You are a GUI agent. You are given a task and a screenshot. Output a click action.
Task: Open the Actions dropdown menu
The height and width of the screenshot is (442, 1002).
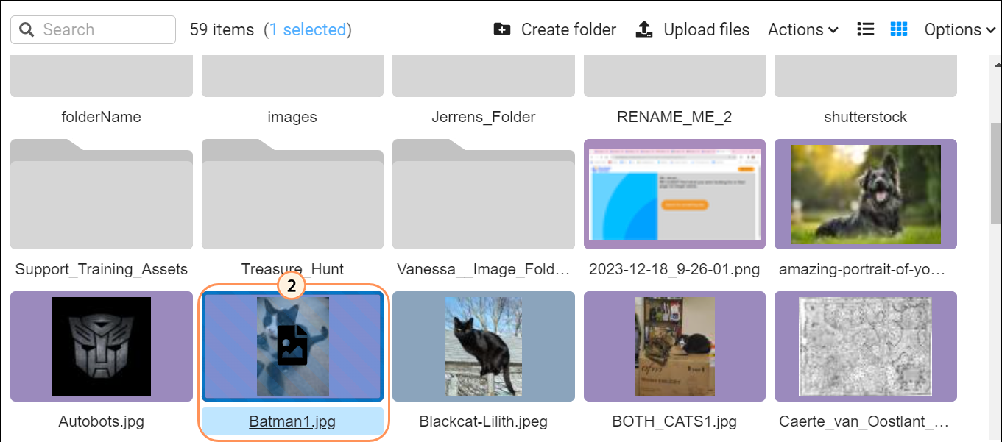[x=802, y=29]
